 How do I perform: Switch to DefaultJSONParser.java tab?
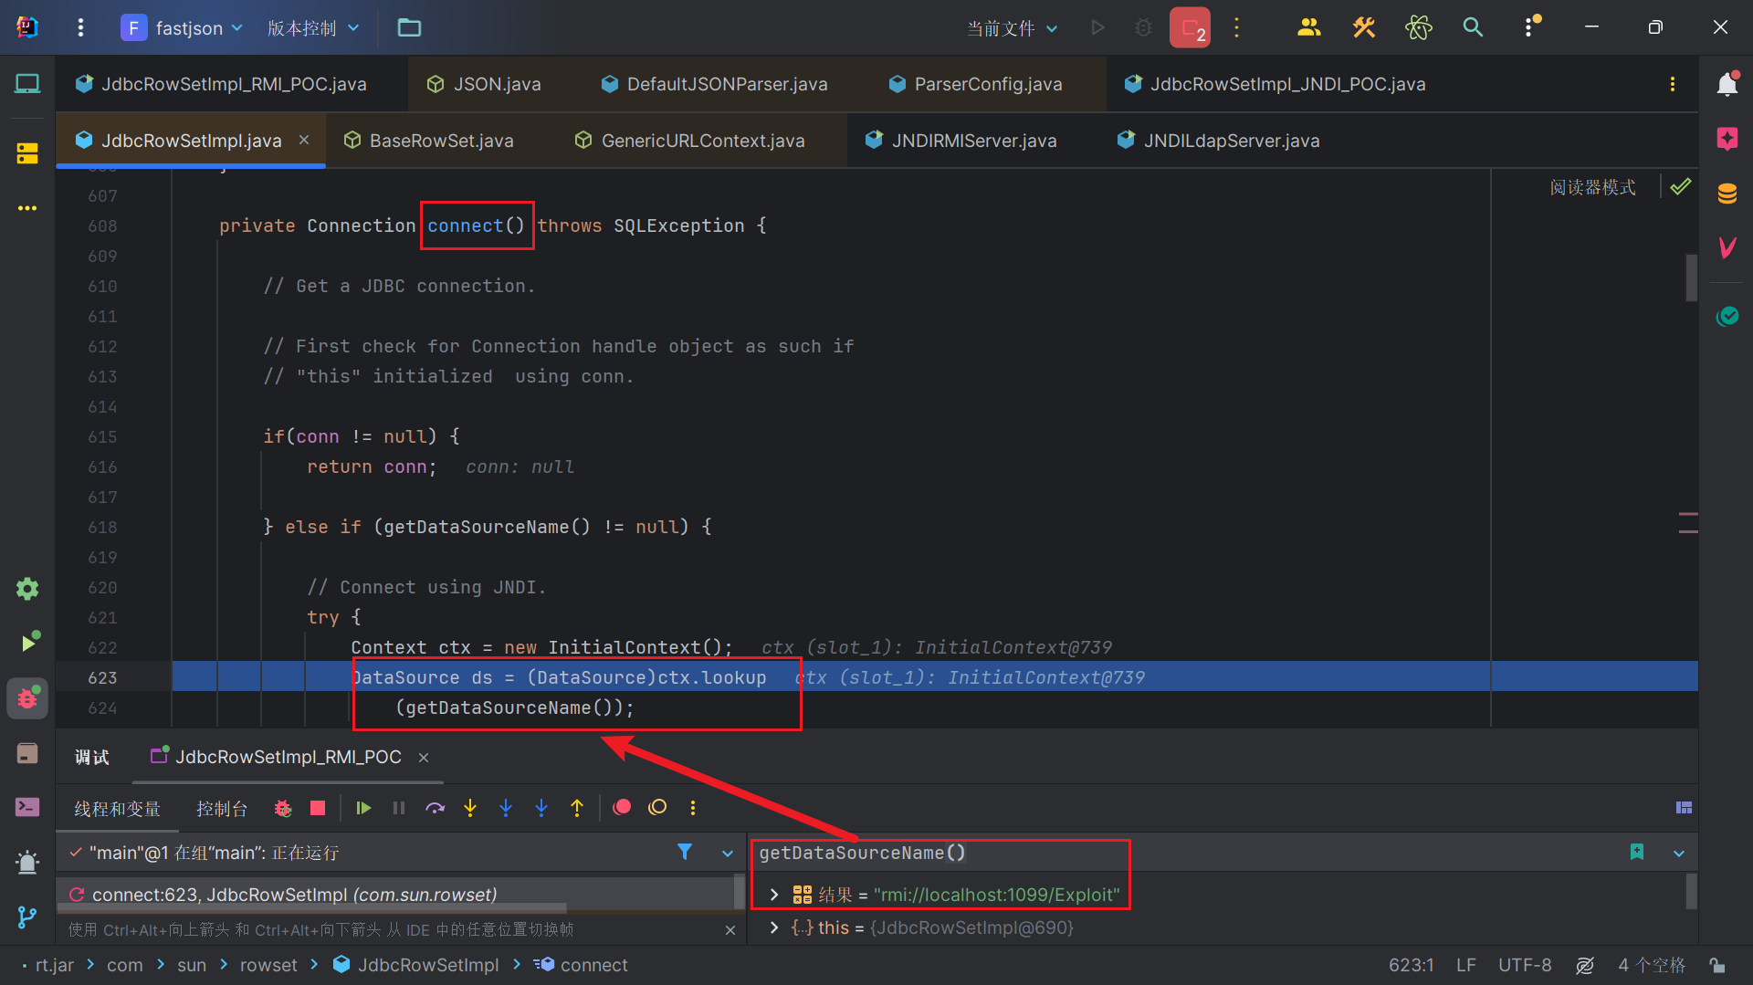pos(714,84)
